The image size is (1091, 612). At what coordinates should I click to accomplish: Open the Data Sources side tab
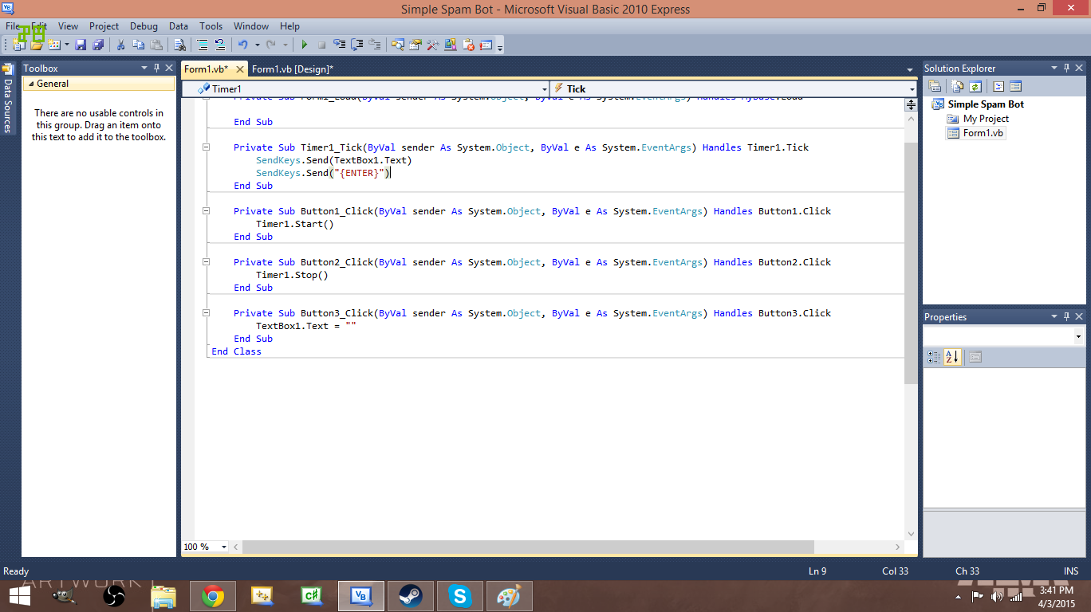click(8, 99)
